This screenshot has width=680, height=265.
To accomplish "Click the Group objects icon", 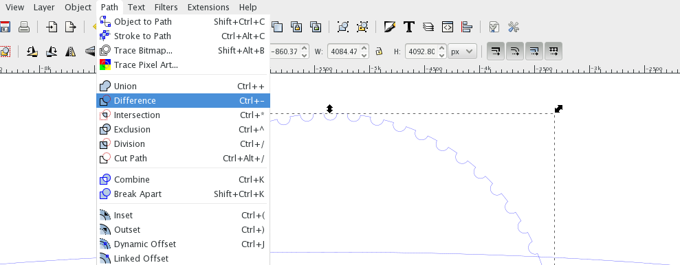I will tap(343, 27).
